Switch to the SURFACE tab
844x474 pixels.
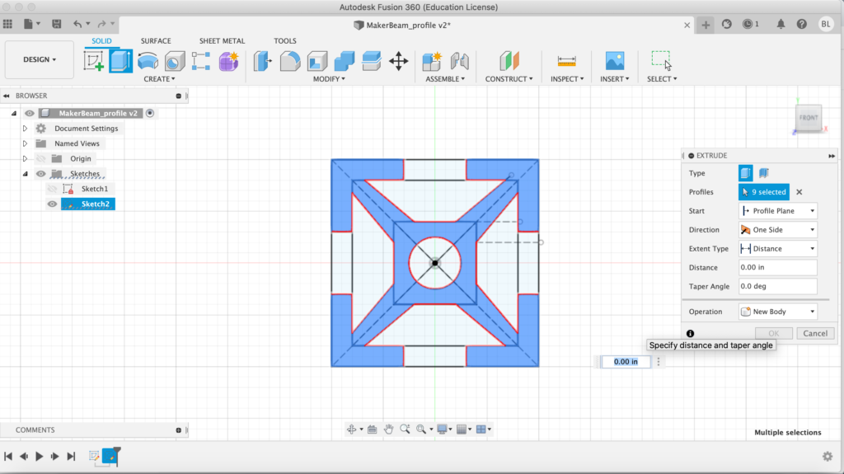pyautogui.click(x=156, y=40)
